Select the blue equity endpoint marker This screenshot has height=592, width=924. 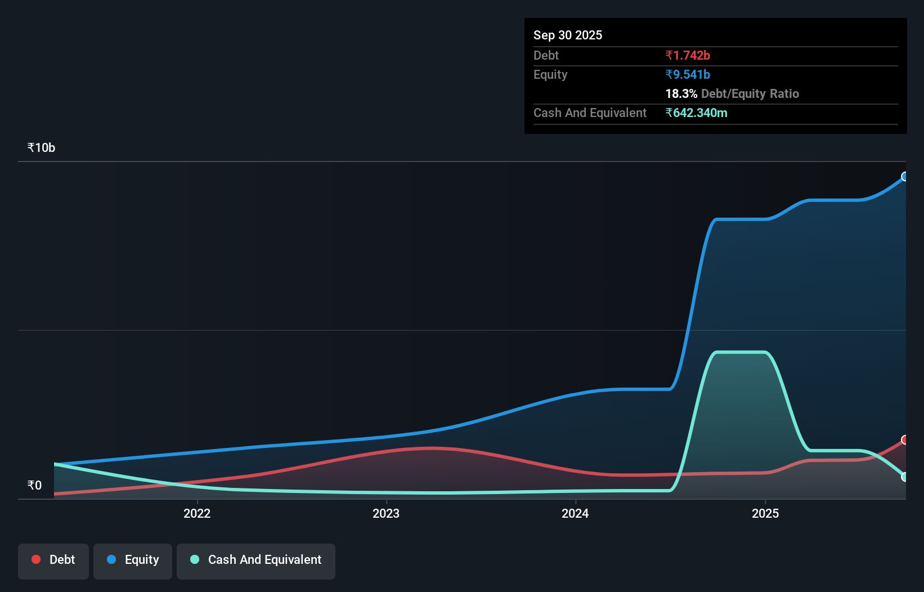point(905,177)
